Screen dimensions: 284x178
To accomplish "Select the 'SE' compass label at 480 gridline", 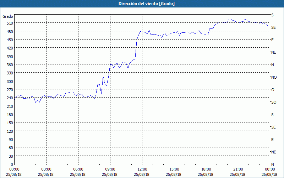I will [x=273, y=27].
